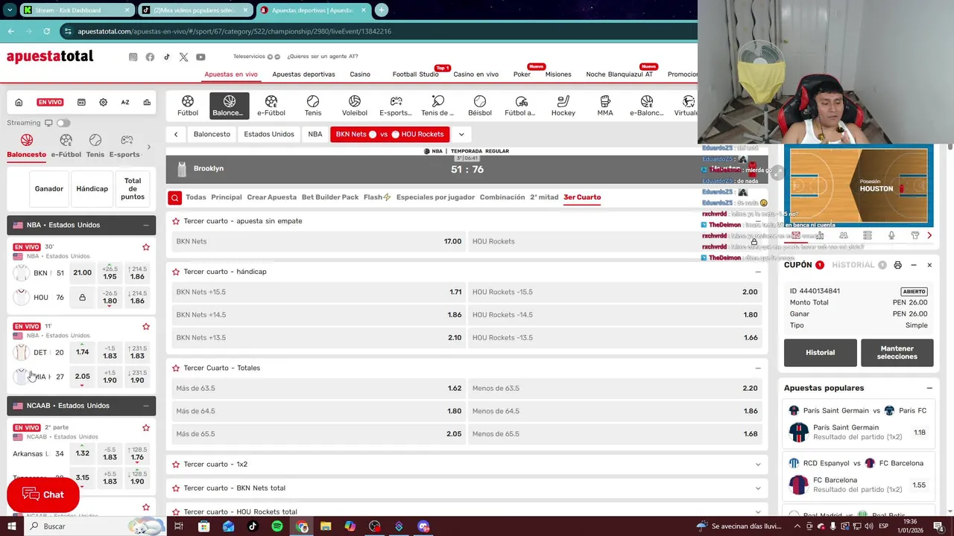This screenshot has width=954, height=536.
Task: Bet on BKN Nets +15.5 at 1.71
Action: pyautogui.click(x=318, y=292)
